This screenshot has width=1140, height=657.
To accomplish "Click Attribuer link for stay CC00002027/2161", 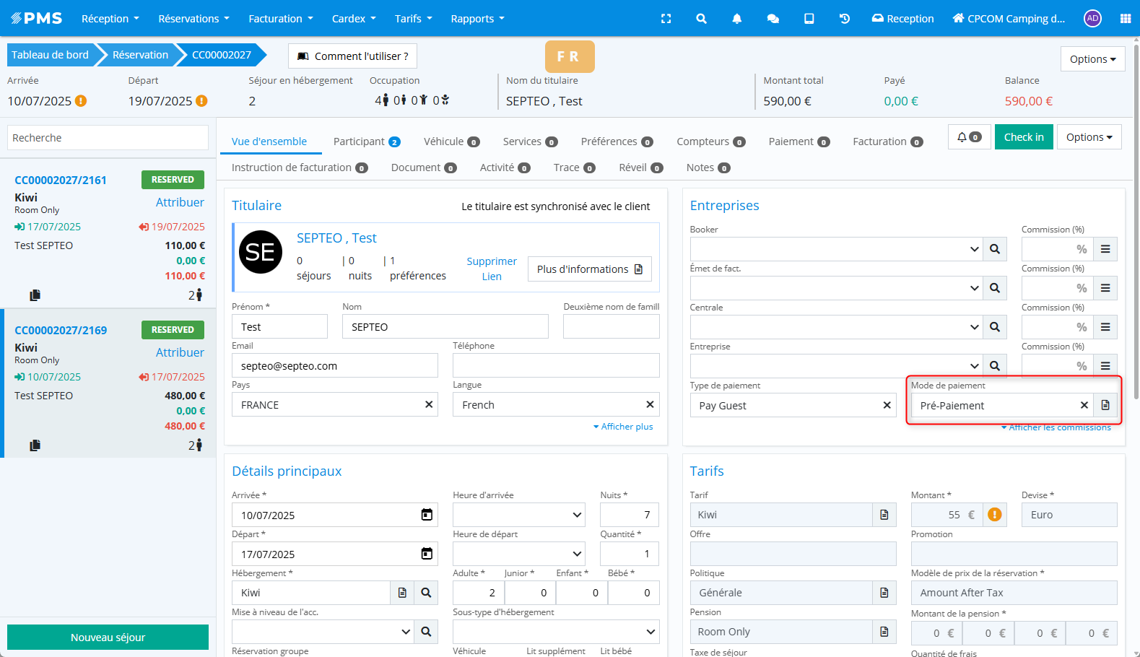I will click(x=180, y=202).
